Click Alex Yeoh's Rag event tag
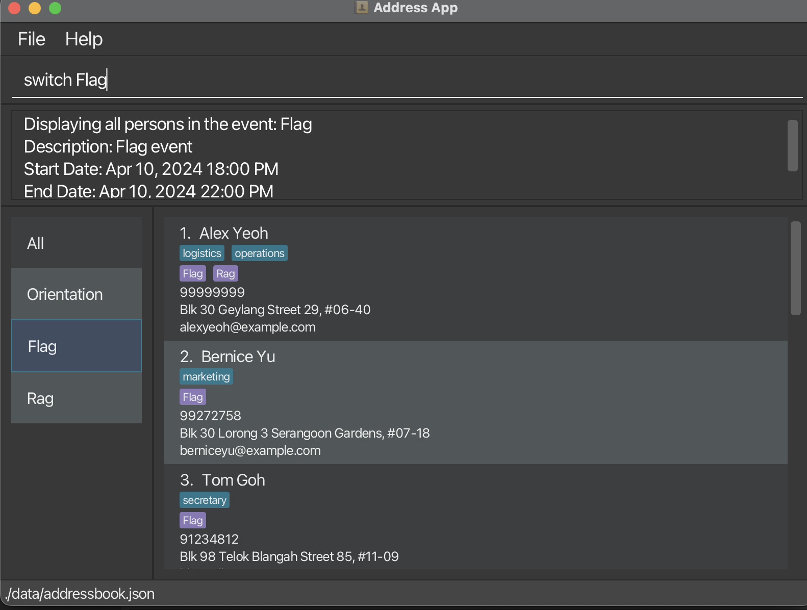The height and width of the screenshot is (610, 807). click(x=225, y=274)
